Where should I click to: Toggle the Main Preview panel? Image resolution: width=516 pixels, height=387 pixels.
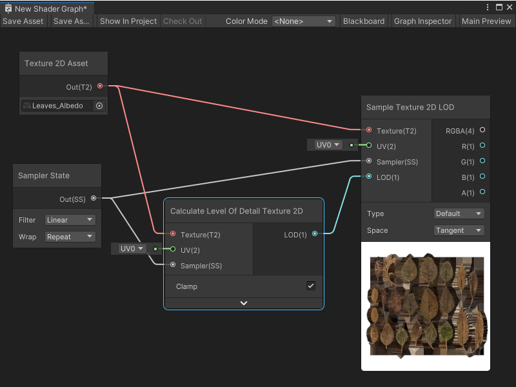point(486,21)
